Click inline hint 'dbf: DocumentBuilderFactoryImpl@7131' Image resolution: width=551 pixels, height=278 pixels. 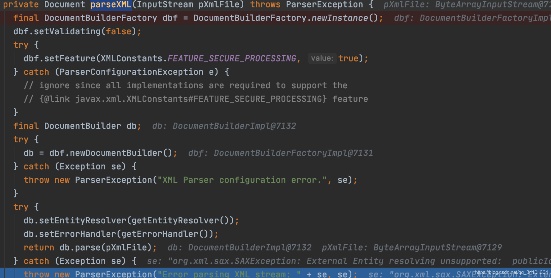point(281,153)
